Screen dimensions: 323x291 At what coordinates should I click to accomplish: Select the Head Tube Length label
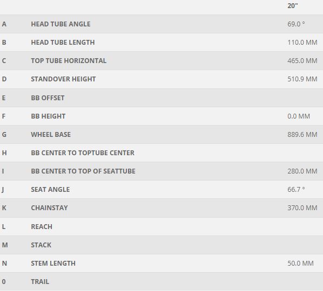[x=63, y=43]
